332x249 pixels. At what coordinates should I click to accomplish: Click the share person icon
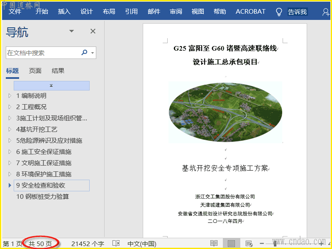coord(326,12)
